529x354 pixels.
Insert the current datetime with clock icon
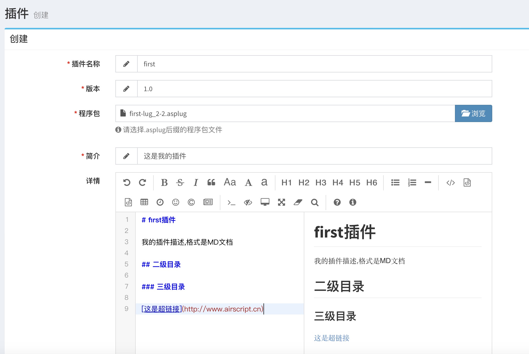(160, 202)
